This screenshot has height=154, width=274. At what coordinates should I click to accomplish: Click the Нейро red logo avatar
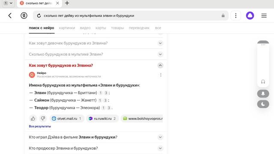tap(32, 75)
